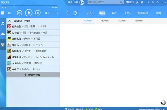Screen dimensions: 167x110
Task: Open the T-shirt skin changer icon
Action: [x=142, y=2]
